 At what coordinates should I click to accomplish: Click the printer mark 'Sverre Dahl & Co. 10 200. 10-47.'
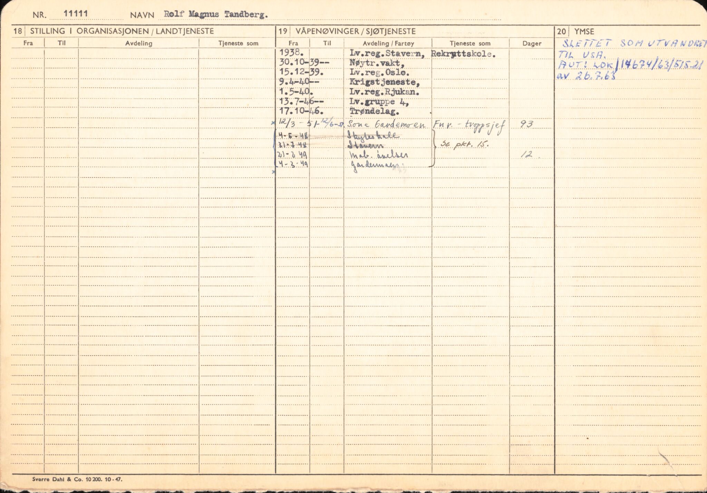click(x=77, y=479)
